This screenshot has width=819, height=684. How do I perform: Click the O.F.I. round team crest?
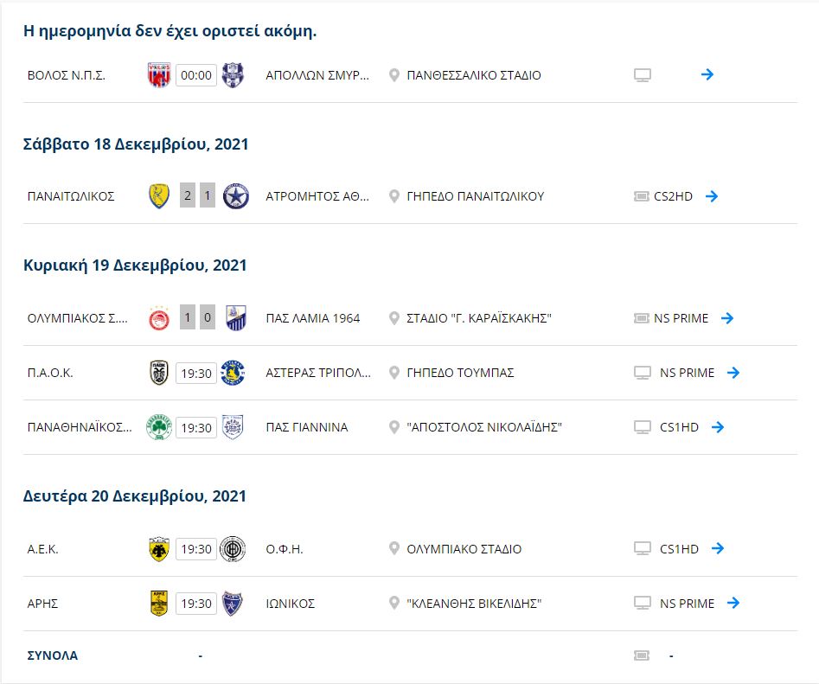click(233, 549)
